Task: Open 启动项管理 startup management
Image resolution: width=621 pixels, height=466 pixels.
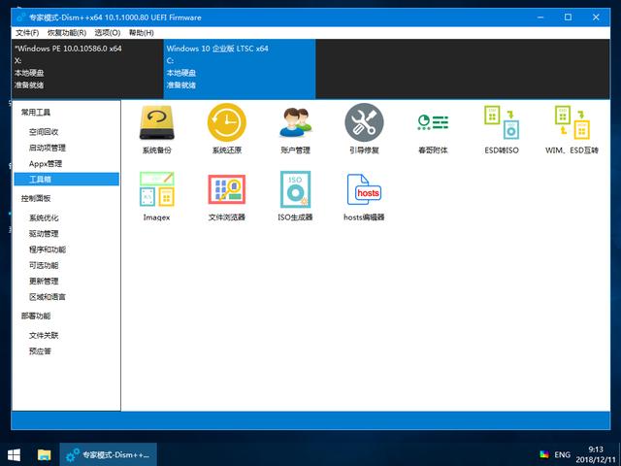Action: [48, 148]
